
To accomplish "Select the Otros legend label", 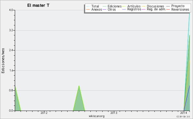I will 112,9.
